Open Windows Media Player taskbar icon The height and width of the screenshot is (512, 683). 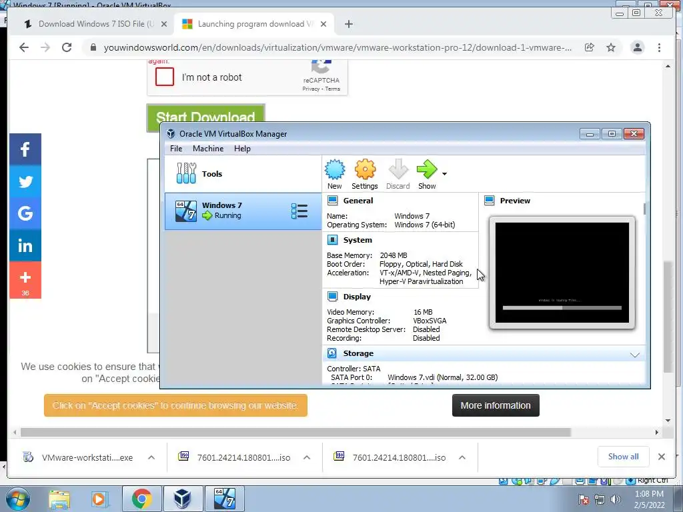coord(99,499)
